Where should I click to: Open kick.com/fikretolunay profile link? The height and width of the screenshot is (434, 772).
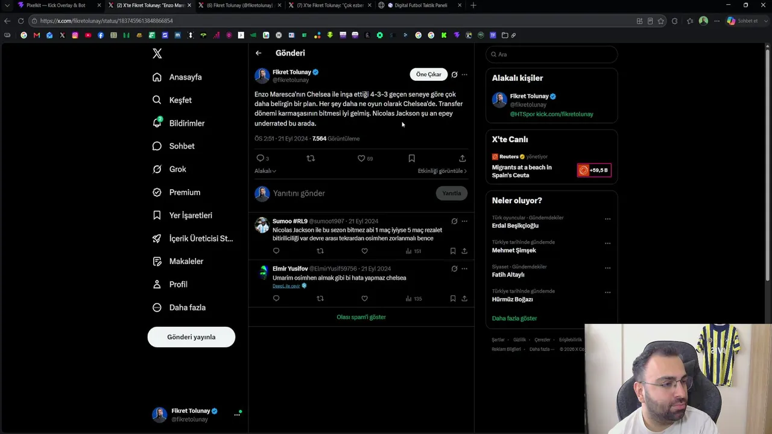tap(565, 114)
